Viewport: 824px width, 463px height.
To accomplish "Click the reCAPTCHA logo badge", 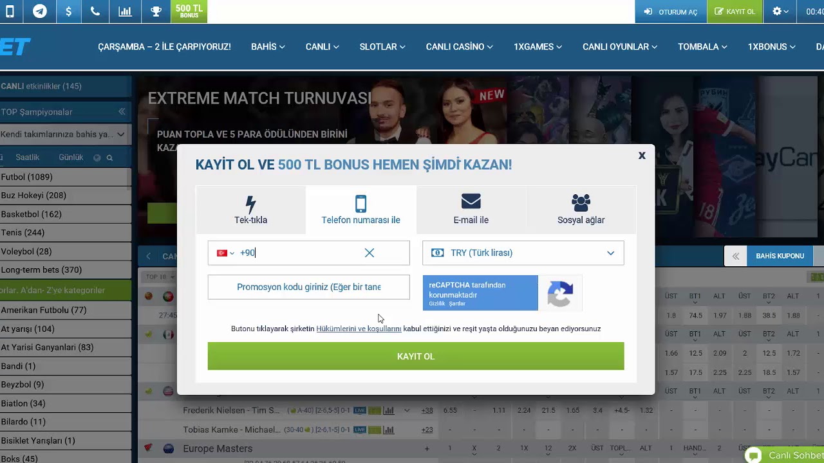I will 560,293.
